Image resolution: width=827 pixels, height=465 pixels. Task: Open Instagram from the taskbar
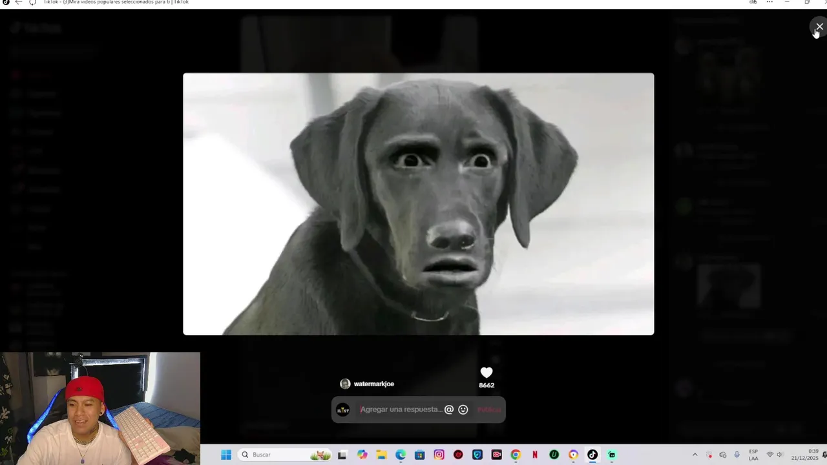click(x=439, y=455)
